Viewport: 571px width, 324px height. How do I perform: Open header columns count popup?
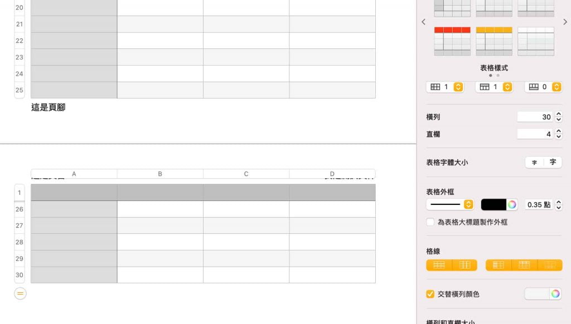445,87
